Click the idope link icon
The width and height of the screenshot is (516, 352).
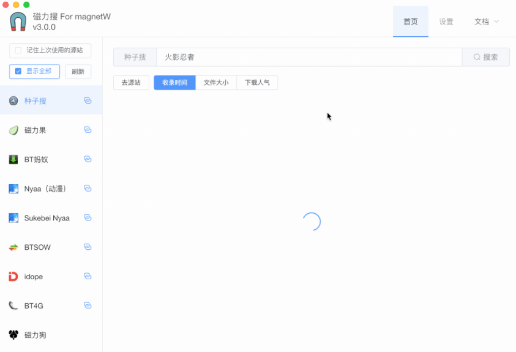[x=87, y=276]
